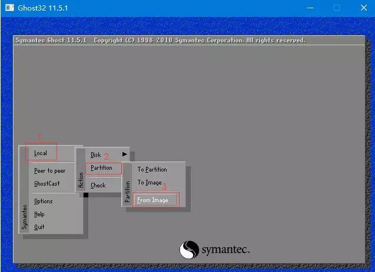Screen dimensions: 375x272
Task: Click the Symantec Ghost copyright header text
Action: point(161,40)
